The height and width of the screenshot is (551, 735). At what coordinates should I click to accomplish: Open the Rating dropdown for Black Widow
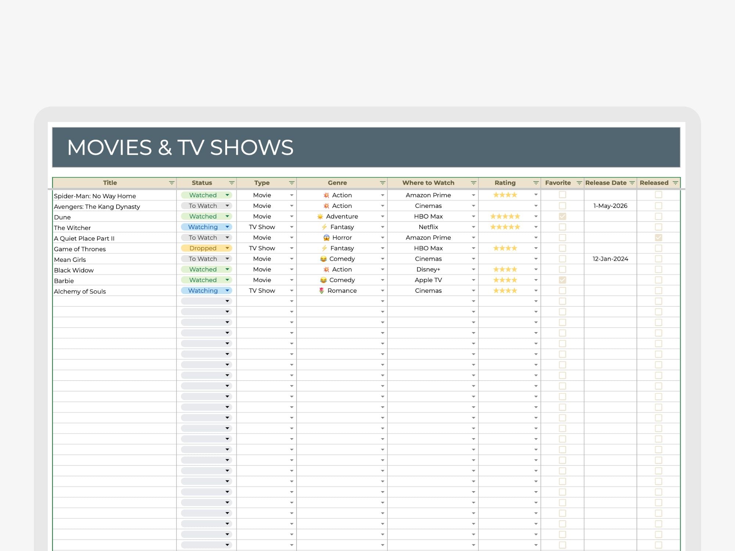pyautogui.click(x=536, y=269)
